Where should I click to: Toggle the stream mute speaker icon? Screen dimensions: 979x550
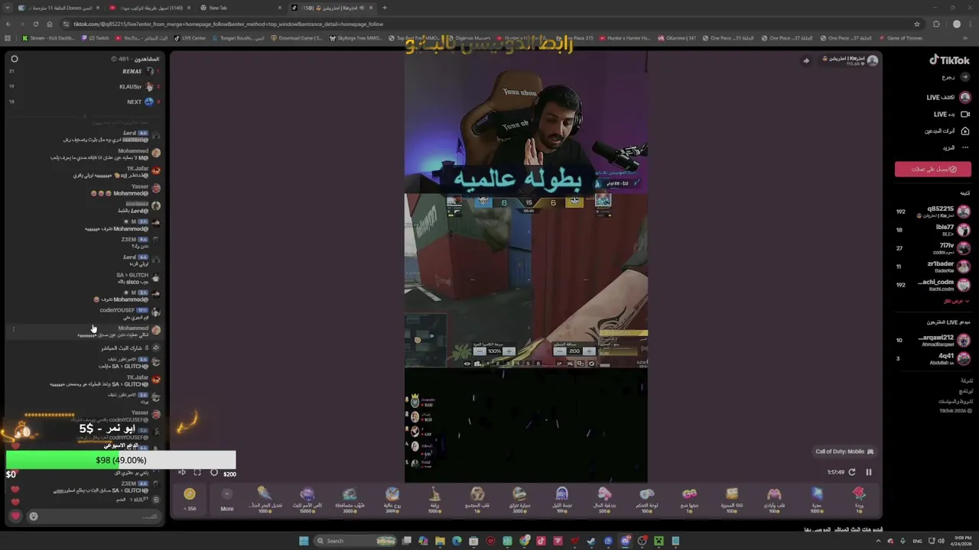point(182,473)
